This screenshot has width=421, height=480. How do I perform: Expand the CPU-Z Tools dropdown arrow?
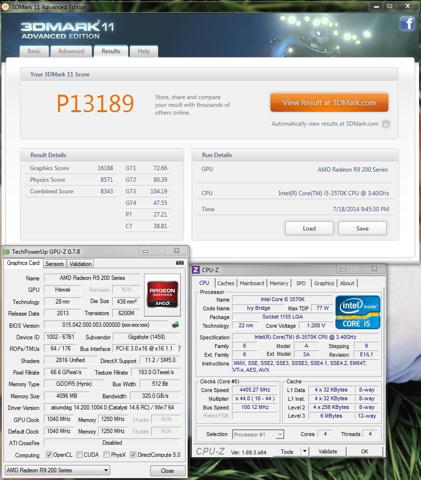[305, 451]
